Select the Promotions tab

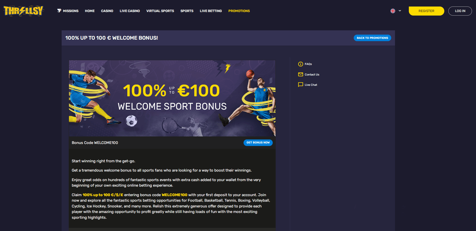point(239,11)
